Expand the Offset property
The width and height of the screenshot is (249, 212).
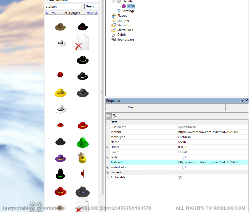point(108,147)
